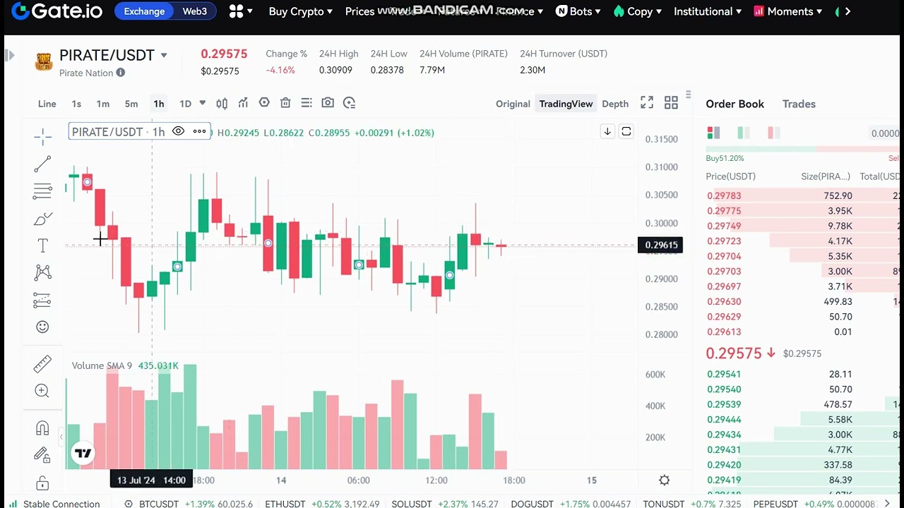Click the Exchange button
The height and width of the screenshot is (508, 904).
(144, 11)
